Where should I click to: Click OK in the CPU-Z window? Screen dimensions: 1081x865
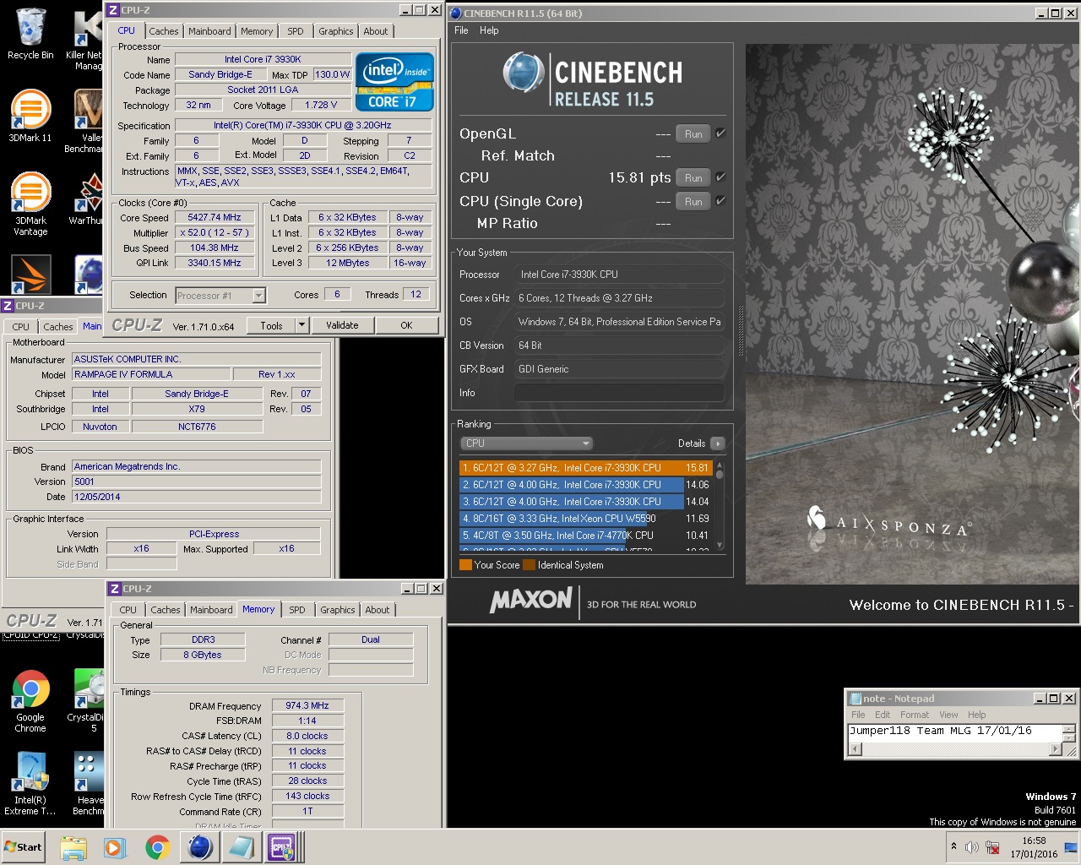point(406,325)
